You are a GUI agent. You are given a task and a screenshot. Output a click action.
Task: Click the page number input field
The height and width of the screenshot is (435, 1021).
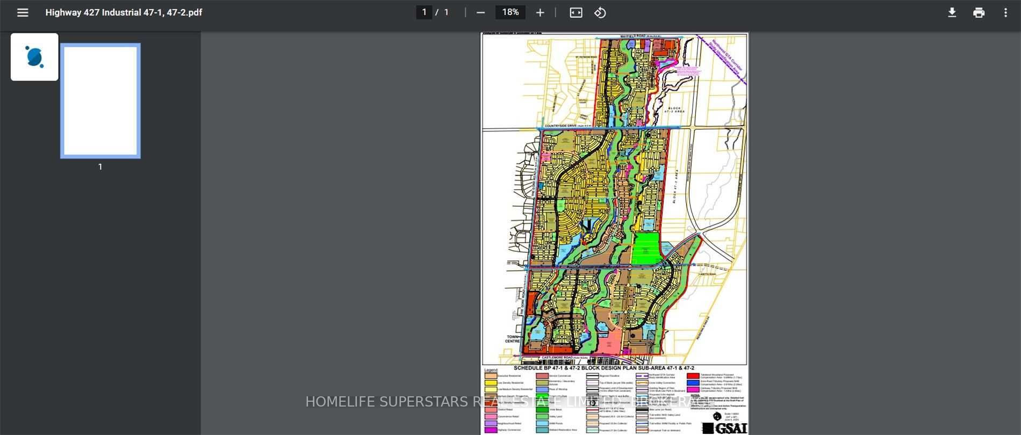click(424, 12)
